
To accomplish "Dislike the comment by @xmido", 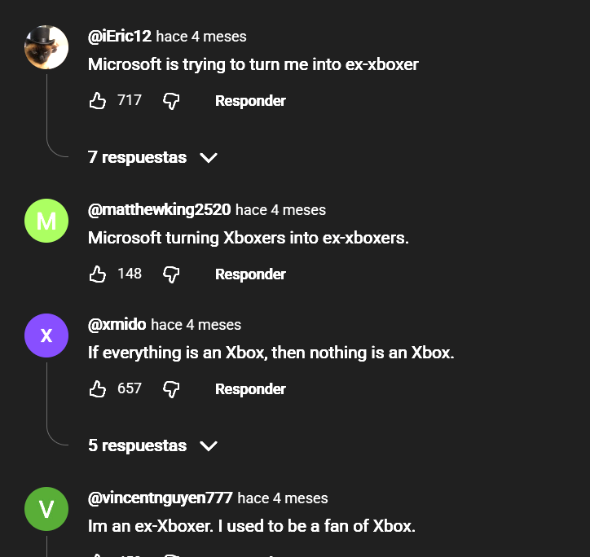I will [171, 389].
